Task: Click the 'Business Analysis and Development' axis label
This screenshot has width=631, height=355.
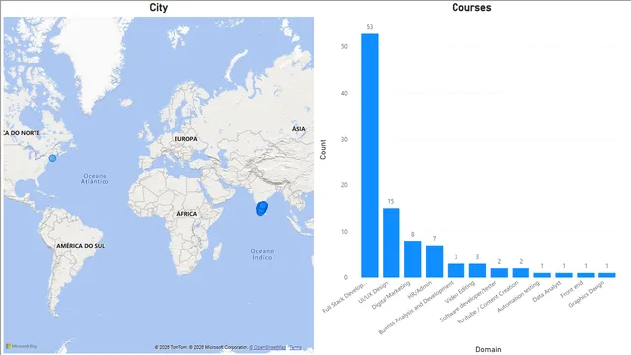Action: (416, 308)
